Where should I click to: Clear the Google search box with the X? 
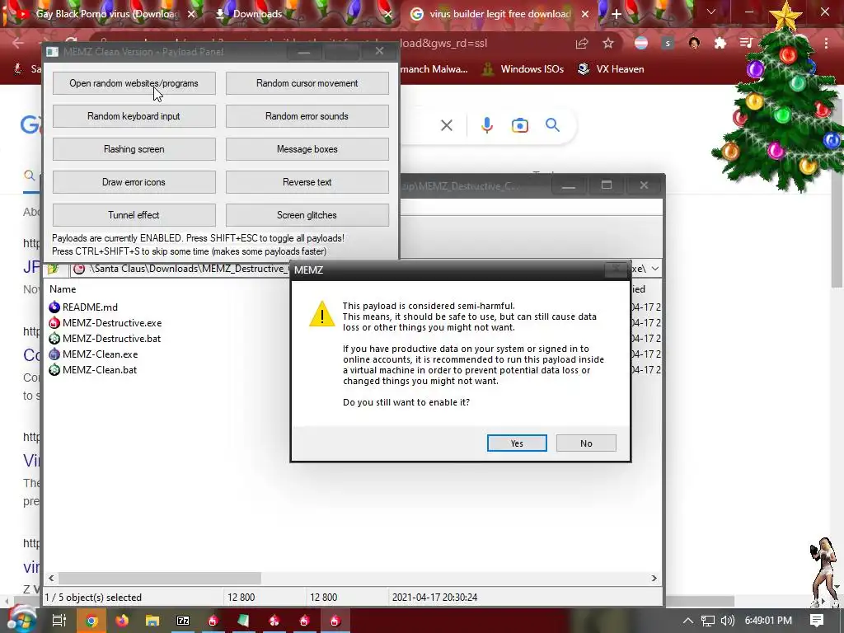[446, 125]
